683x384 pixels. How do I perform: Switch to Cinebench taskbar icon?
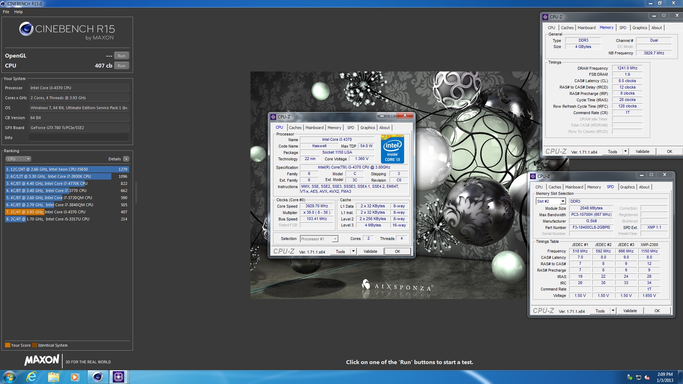tap(97, 377)
